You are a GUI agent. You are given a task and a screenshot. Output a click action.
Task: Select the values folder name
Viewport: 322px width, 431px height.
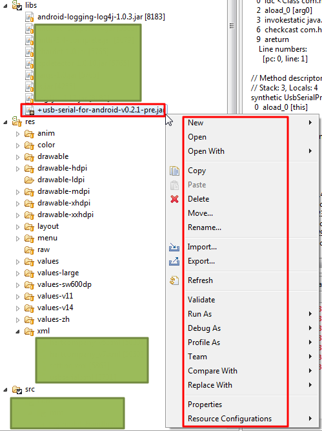click(48, 262)
